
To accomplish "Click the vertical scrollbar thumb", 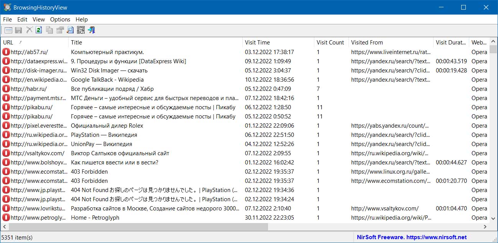I will [x=493, y=50].
